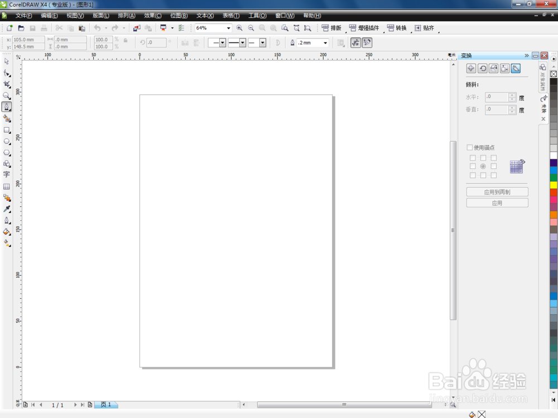Select the center anchor radio button
558x418 pixels.
click(x=483, y=166)
